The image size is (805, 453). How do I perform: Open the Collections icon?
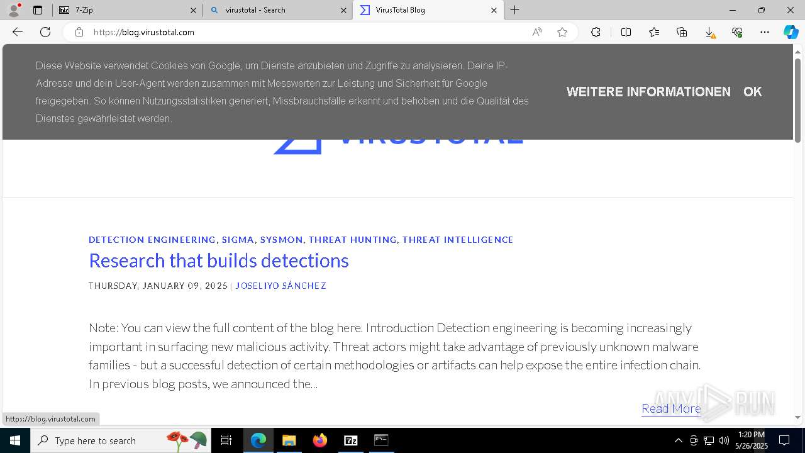682,32
